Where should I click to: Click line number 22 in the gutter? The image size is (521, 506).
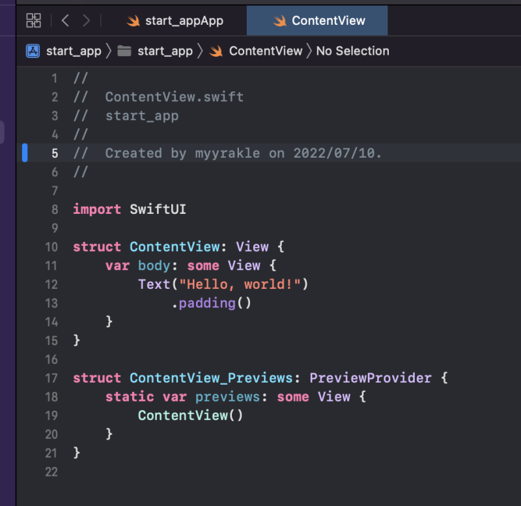coord(51,472)
